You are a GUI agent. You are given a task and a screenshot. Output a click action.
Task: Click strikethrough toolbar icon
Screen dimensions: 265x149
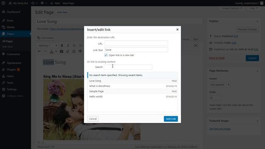coord(39,51)
